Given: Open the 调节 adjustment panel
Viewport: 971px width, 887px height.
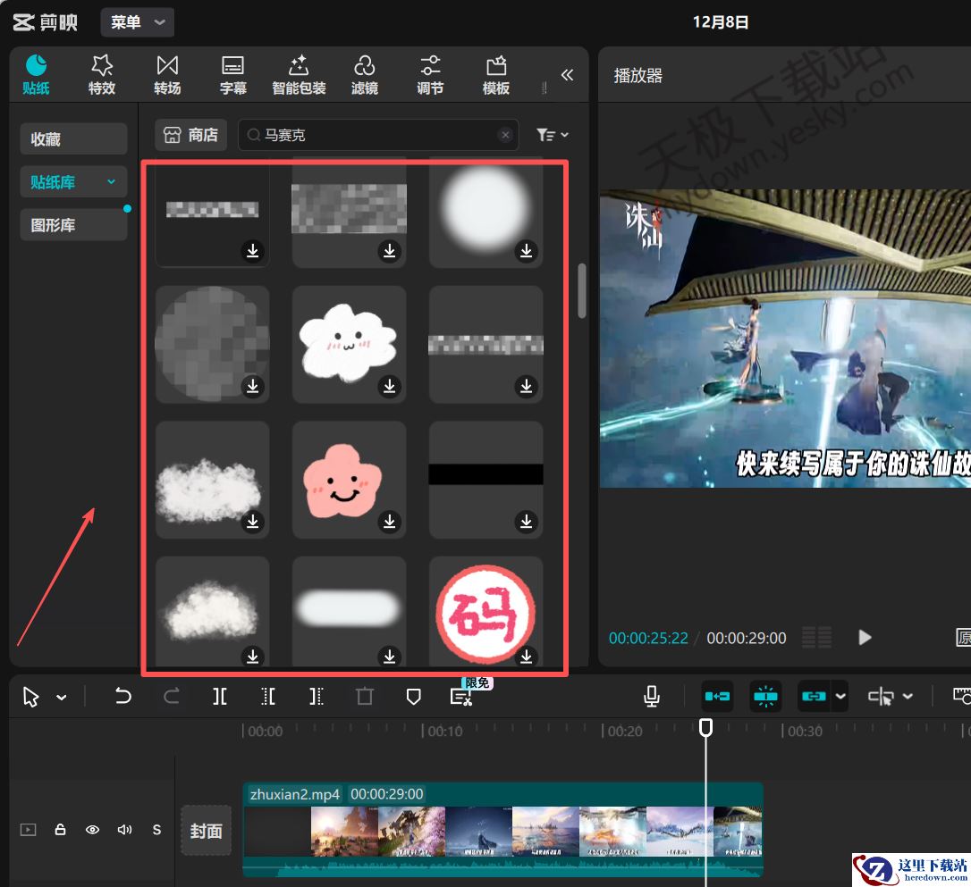Looking at the screenshot, I should pyautogui.click(x=429, y=74).
